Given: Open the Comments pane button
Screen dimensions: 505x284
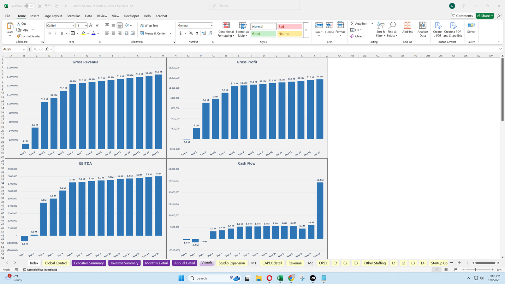Looking at the screenshot, I should [462, 16].
